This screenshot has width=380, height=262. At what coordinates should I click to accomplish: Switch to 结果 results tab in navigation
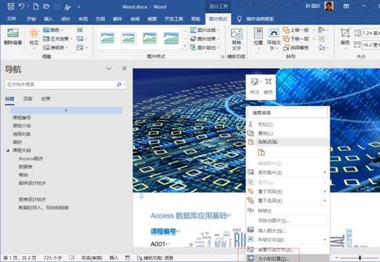tap(45, 99)
